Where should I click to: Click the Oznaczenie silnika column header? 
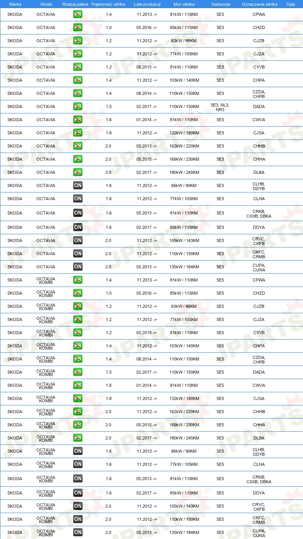coord(260,4)
